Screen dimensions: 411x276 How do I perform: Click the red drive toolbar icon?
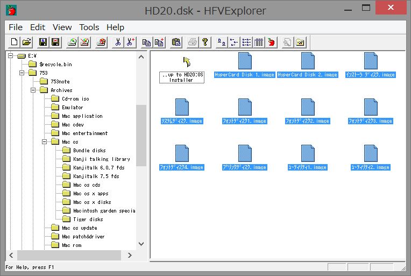[102, 42]
